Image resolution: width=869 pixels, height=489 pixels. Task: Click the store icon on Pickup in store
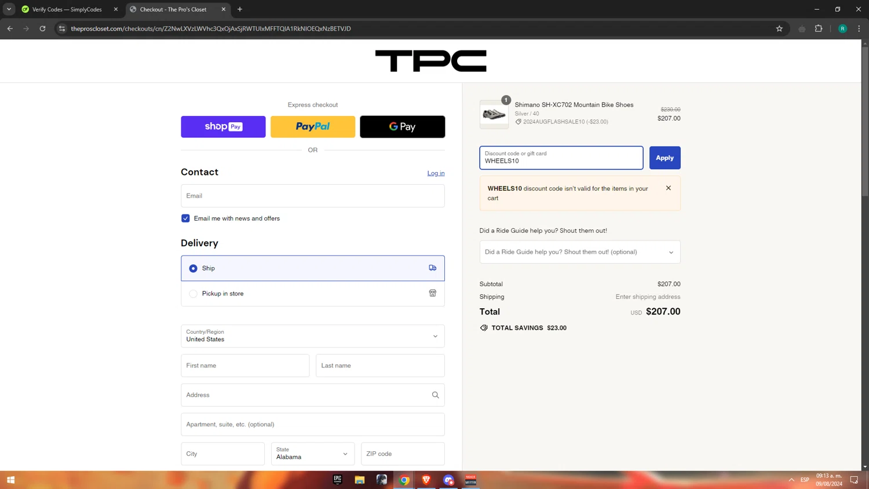[432, 293]
